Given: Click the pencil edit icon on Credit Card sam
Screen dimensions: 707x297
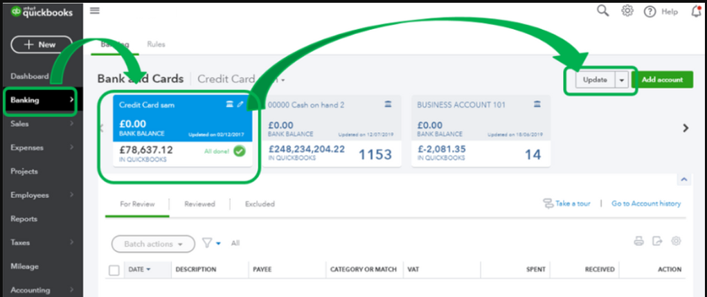Looking at the screenshot, I should [241, 105].
